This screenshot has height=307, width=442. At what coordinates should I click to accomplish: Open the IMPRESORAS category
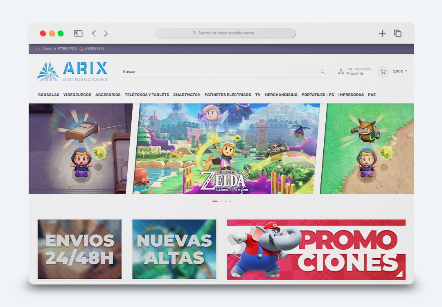(351, 95)
